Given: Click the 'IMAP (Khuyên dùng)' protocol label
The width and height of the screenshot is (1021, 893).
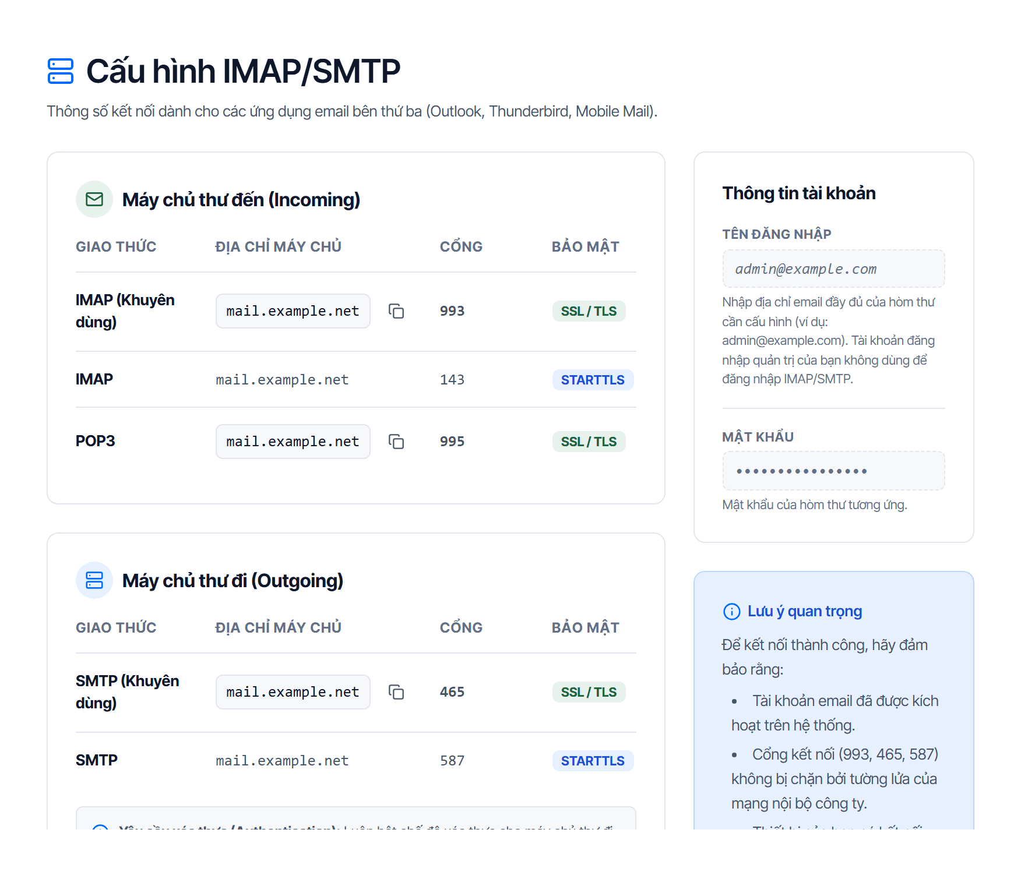Looking at the screenshot, I should pyautogui.click(x=125, y=311).
